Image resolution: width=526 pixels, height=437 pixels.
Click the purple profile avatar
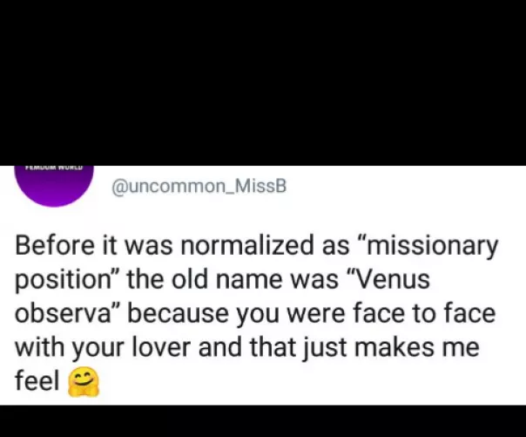click(x=56, y=183)
